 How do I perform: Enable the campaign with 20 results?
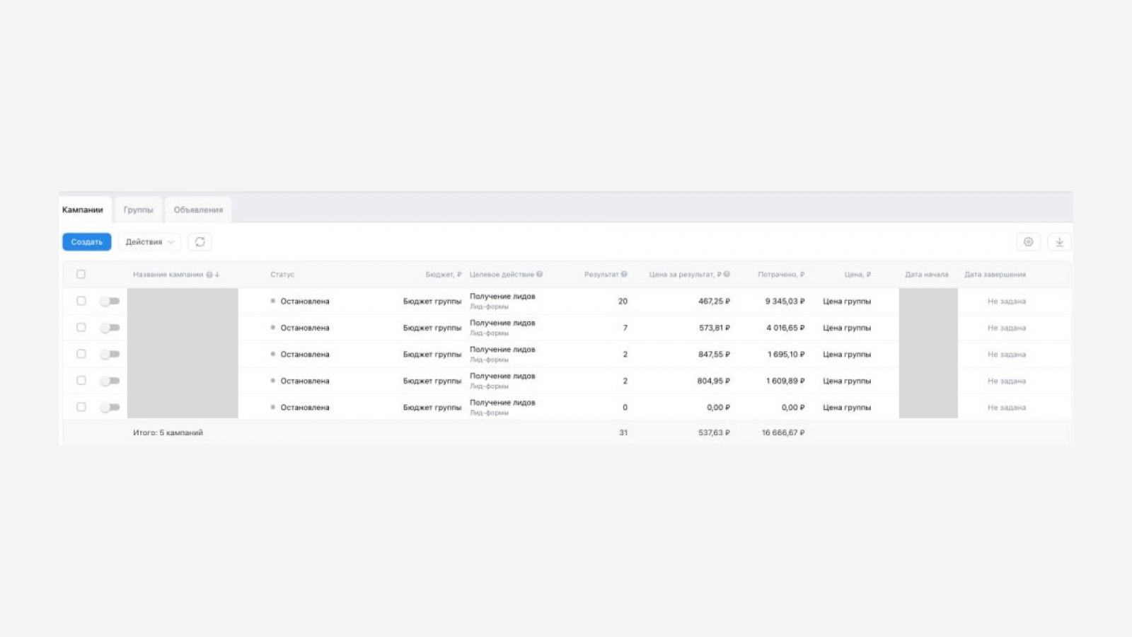point(110,301)
